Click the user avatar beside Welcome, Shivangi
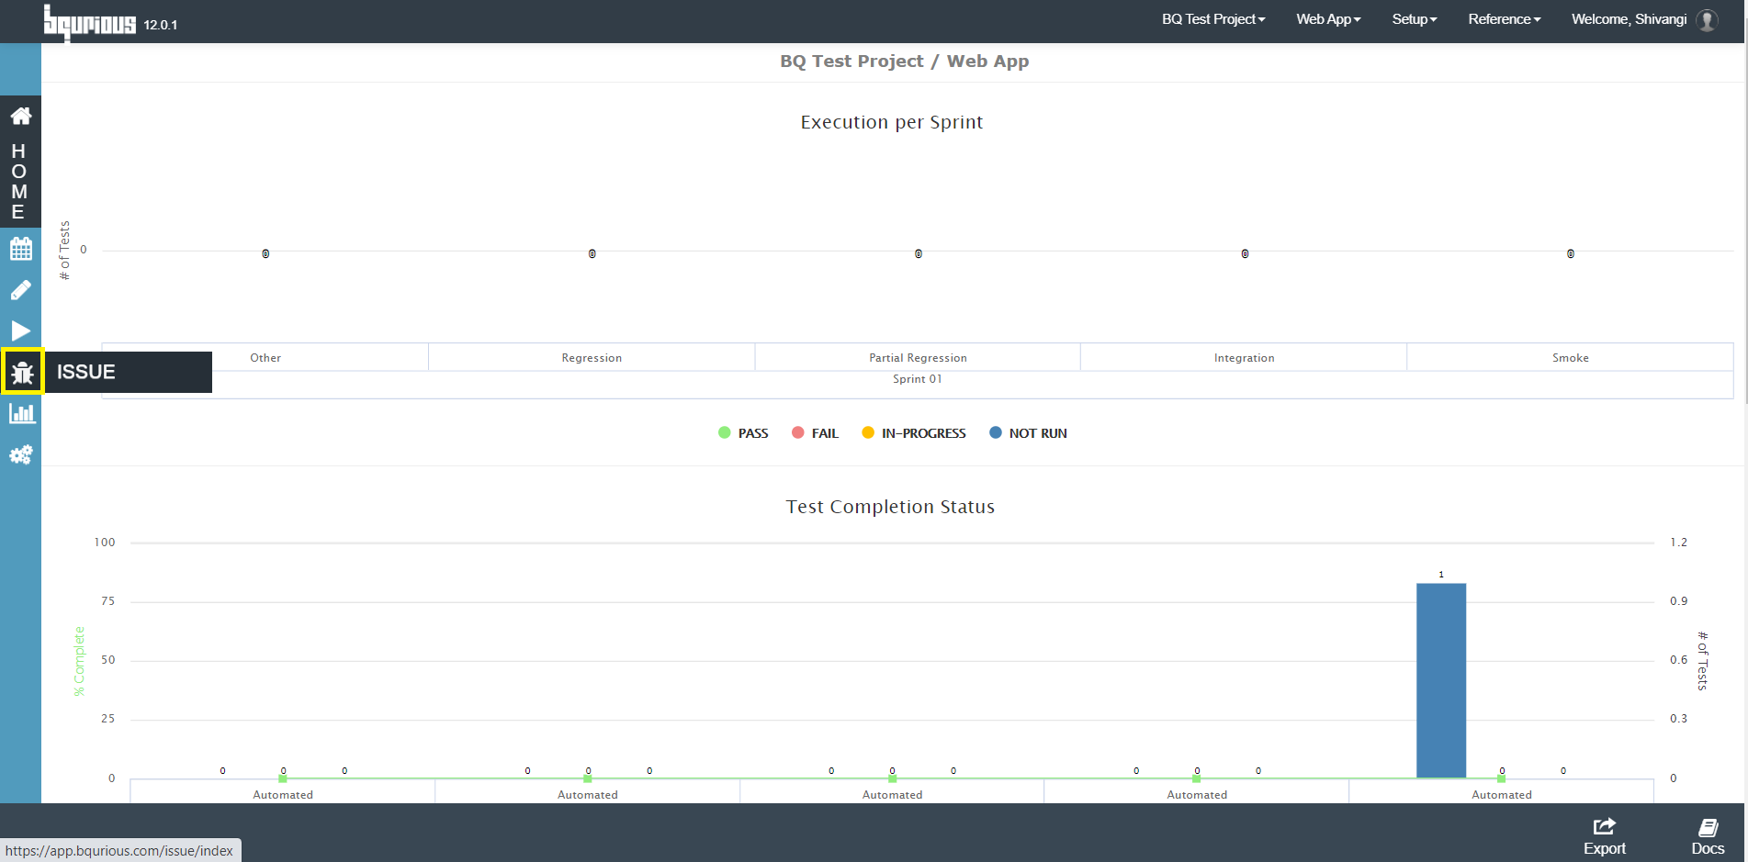The width and height of the screenshot is (1748, 862). [1707, 20]
